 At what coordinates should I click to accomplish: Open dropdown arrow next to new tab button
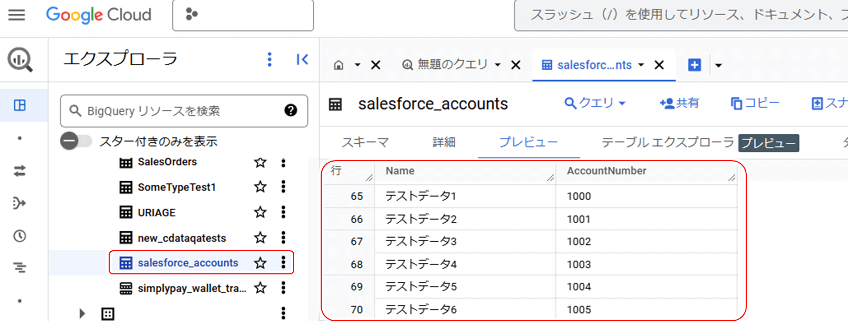pyautogui.click(x=718, y=65)
